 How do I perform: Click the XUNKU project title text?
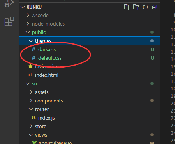tap(34, 7)
